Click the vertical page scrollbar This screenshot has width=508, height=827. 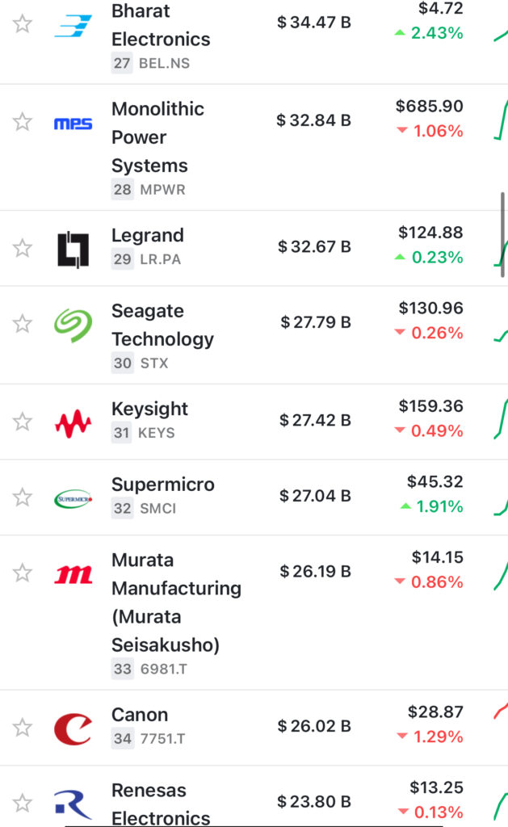tap(503, 234)
